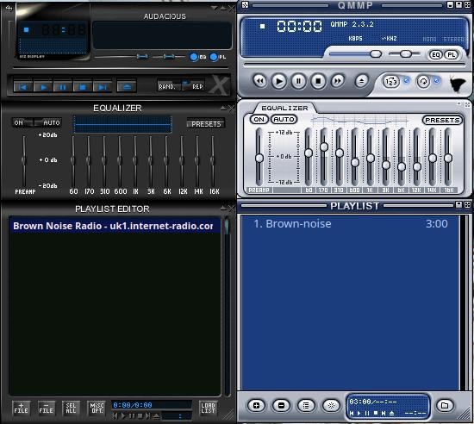Toggle the QMMP equalizer ON button
Image resolution: width=474 pixels, height=424 pixels.
click(259, 120)
